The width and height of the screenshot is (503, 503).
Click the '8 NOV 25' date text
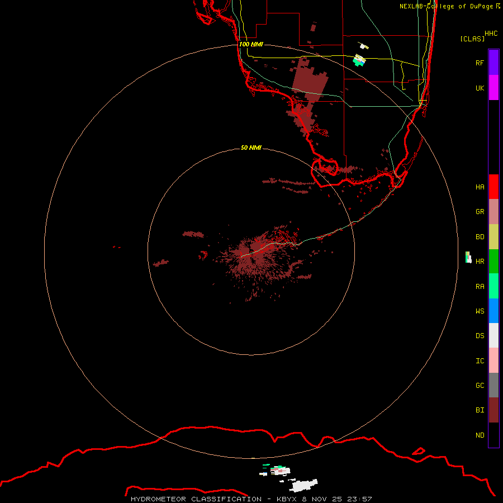[321, 499]
